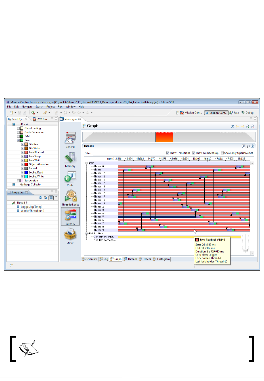Open the Navigate menu
The width and height of the screenshot is (264, 381).
point(27,107)
